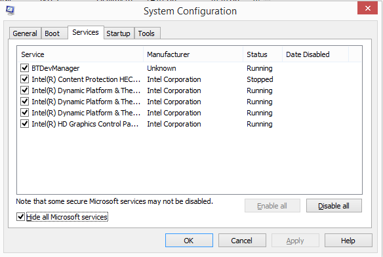The image size is (383, 257).
Task: Sort by the Service column header
Action: (81, 54)
